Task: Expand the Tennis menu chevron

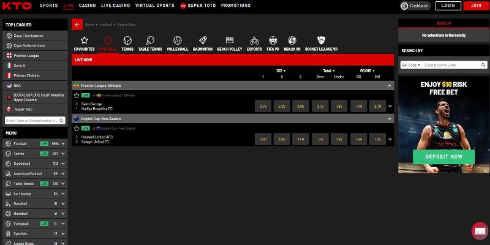Action: pos(63,154)
